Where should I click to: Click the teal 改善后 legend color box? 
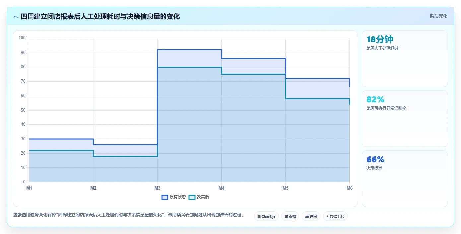coord(192,197)
